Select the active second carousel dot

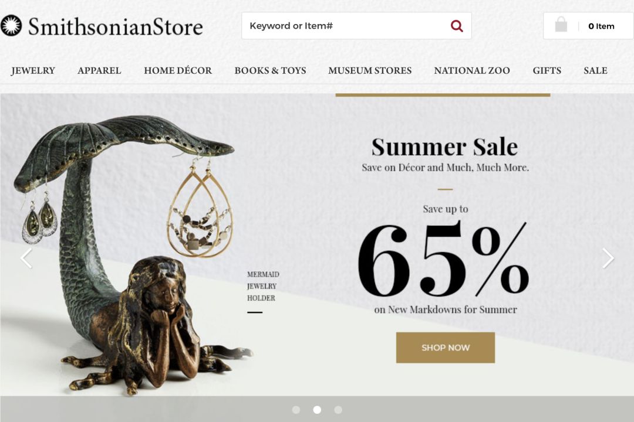pos(317,410)
